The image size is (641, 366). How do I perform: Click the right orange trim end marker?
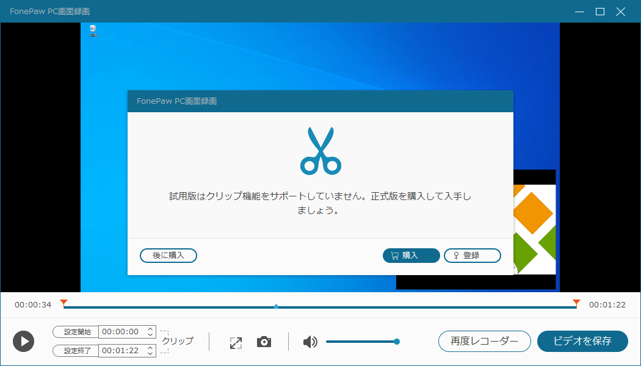(x=576, y=303)
